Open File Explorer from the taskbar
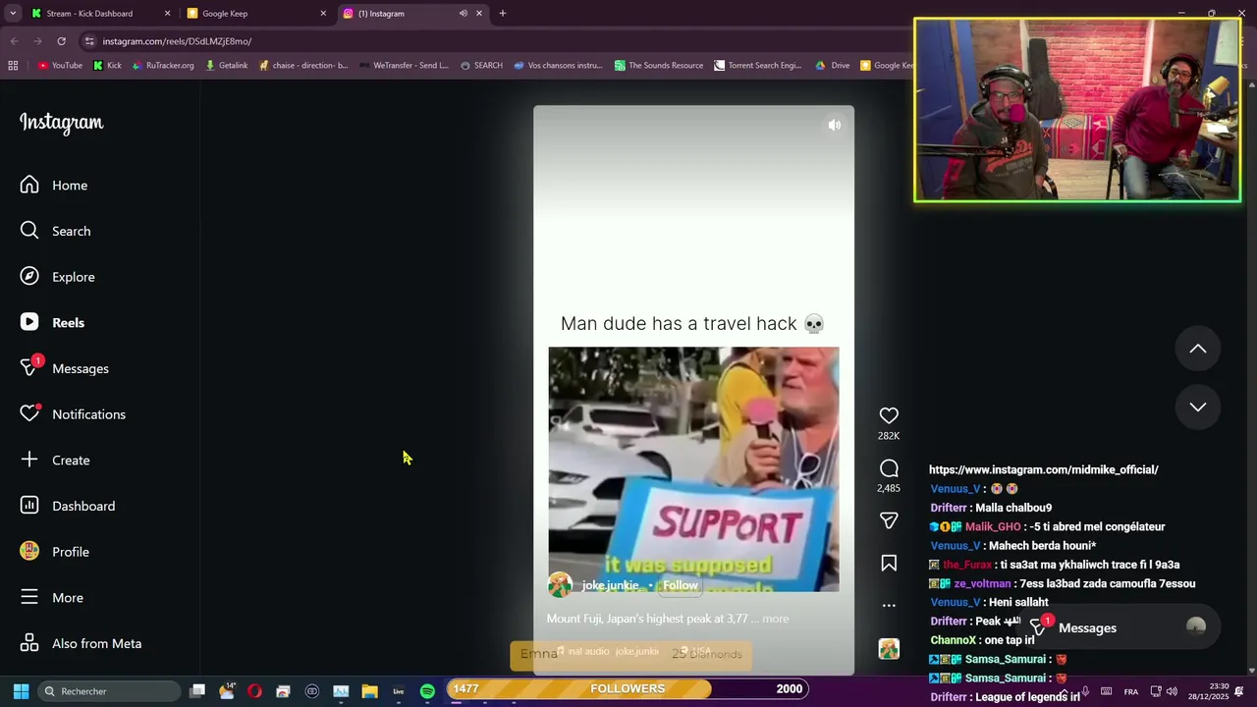The image size is (1257, 707). click(x=369, y=691)
